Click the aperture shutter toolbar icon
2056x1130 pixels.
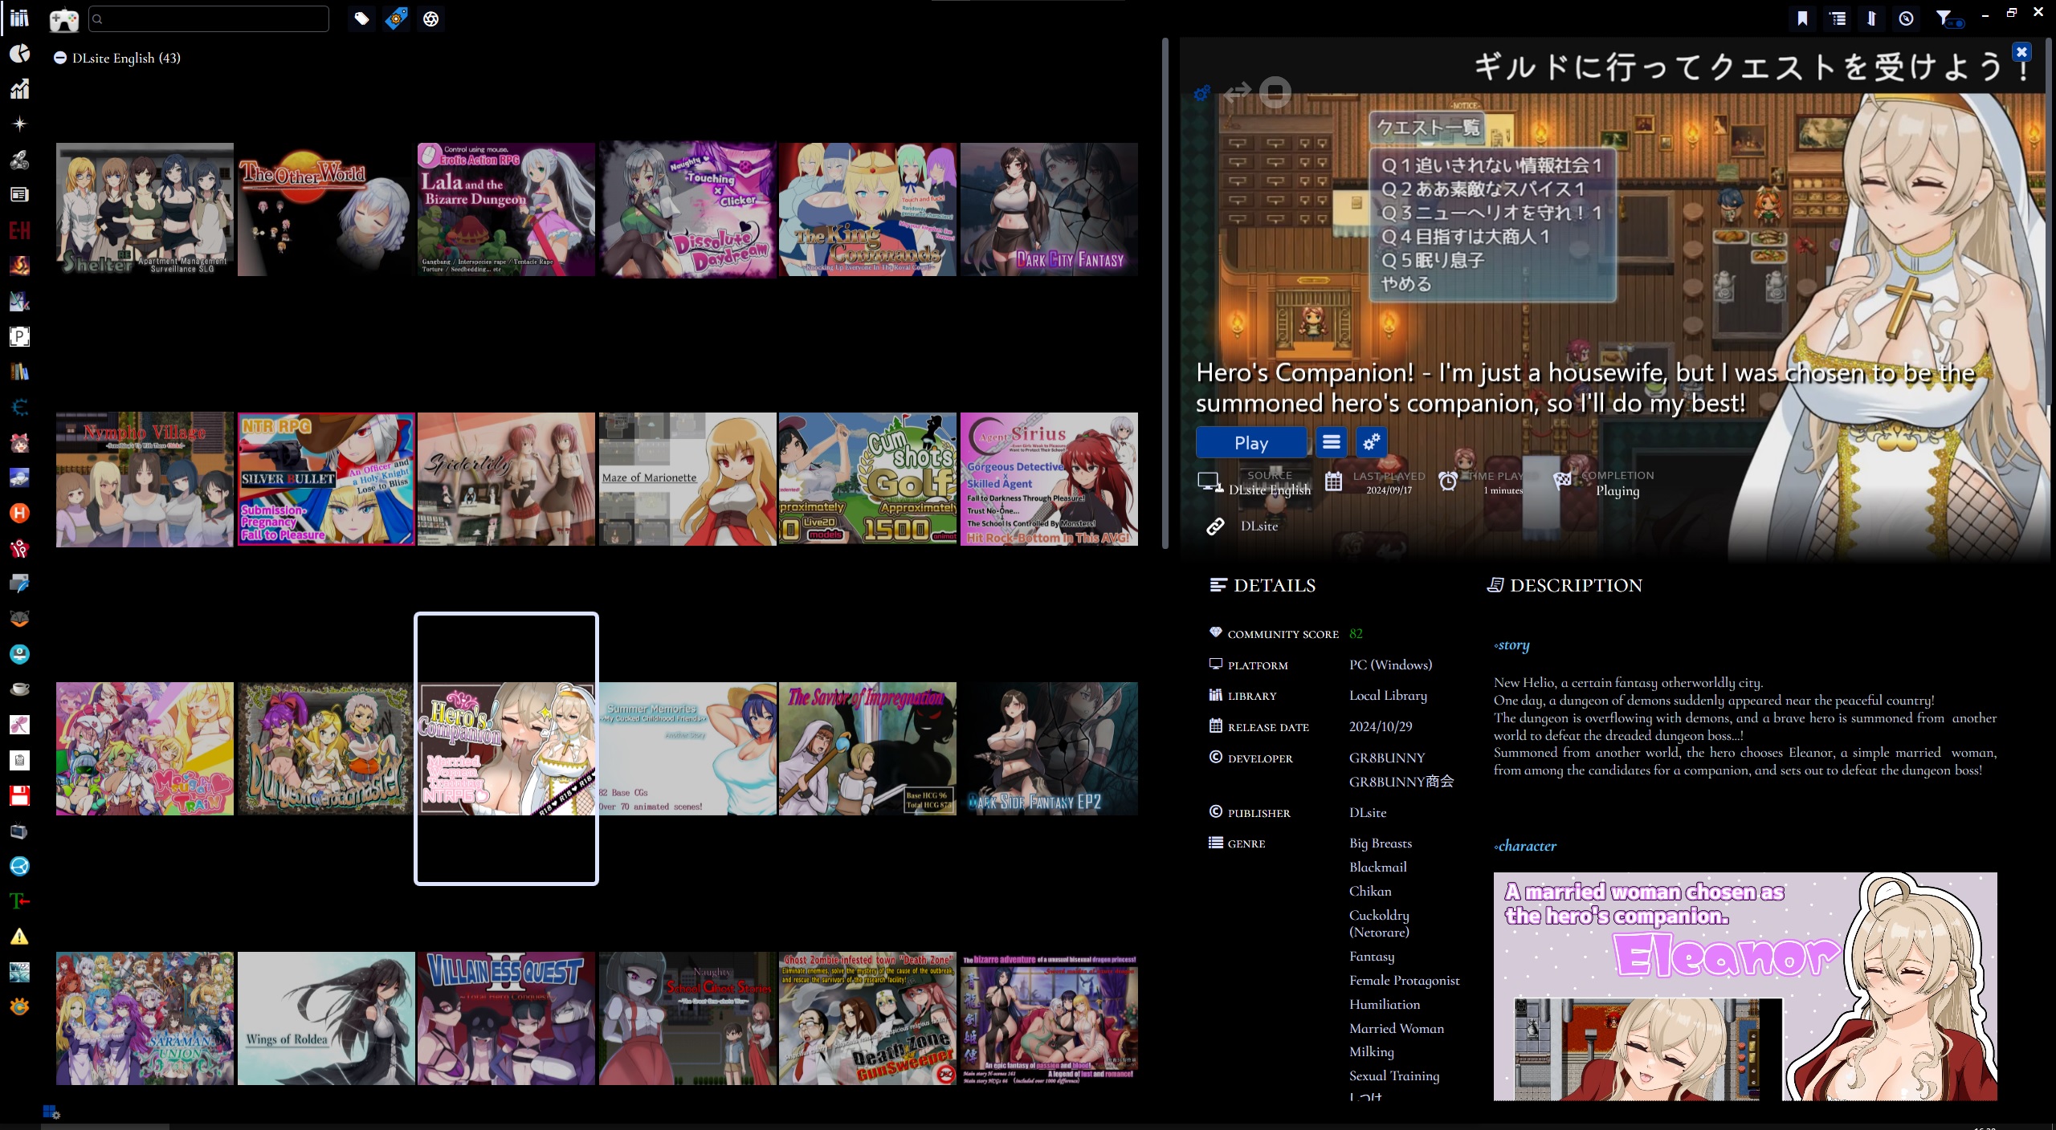coord(430,18)
